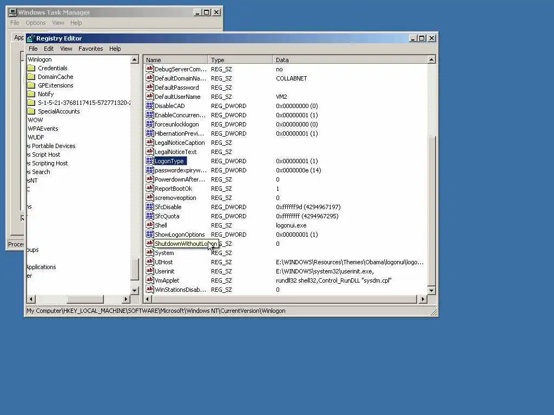Click the LegalNoticeCaption value icon
554x415 pixels.
(x=150, y=142)
